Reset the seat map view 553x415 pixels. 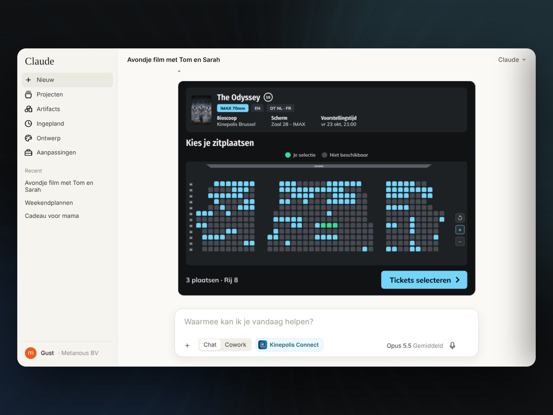click(x=460, y=218)
